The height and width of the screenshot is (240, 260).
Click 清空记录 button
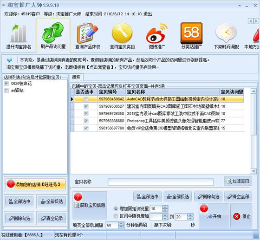tap(52, 218)
